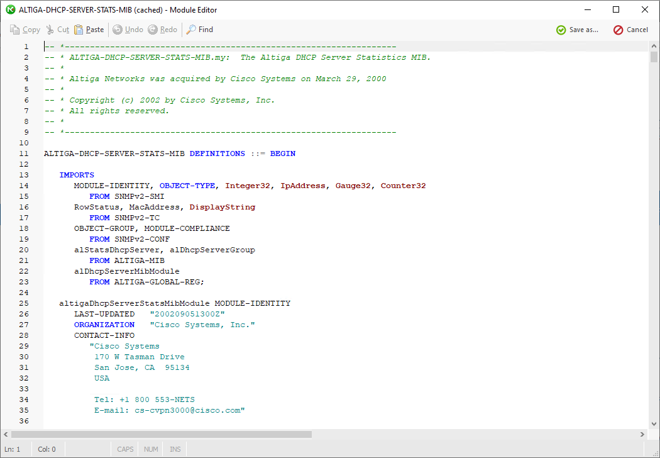Click the horizontal scrollbar thumb
The height and width of the screenshot is (458, 660).
(162, 434)
